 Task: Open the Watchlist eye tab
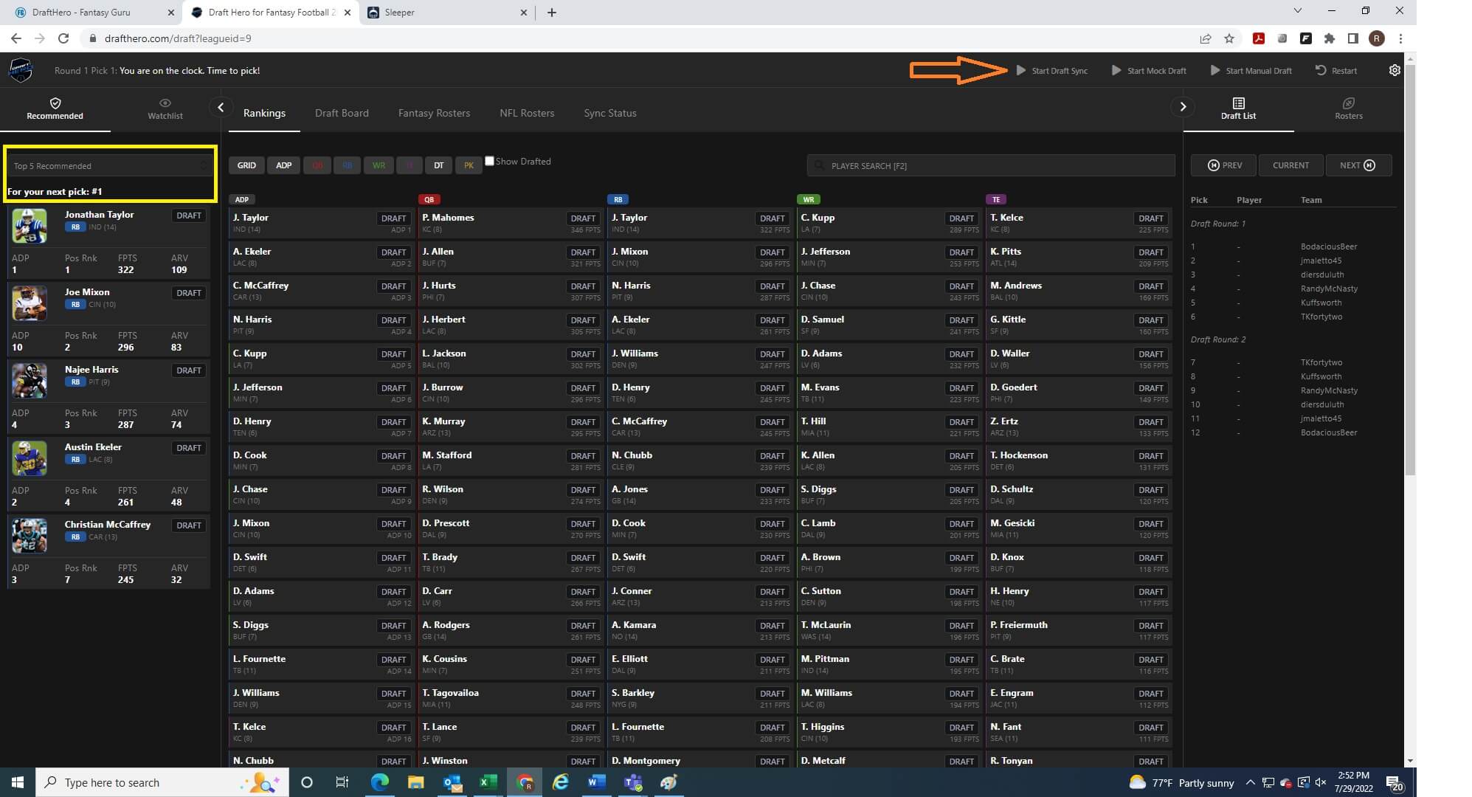point(165,108)
